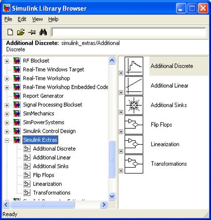
Task: Click the Flip Flops subsystem icon in tree
Action: 27,175
